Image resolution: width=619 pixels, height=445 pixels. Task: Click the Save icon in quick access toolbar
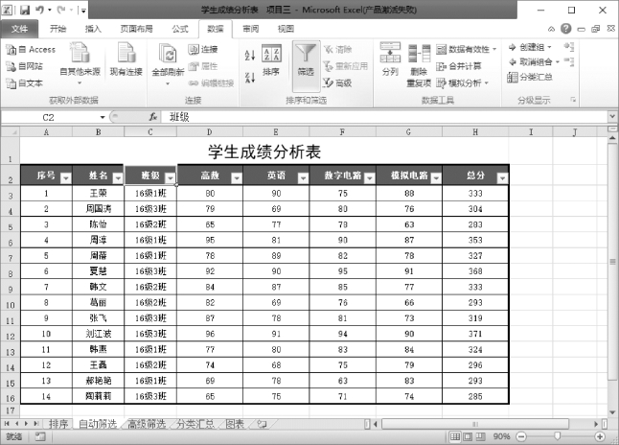pos(25,10)
